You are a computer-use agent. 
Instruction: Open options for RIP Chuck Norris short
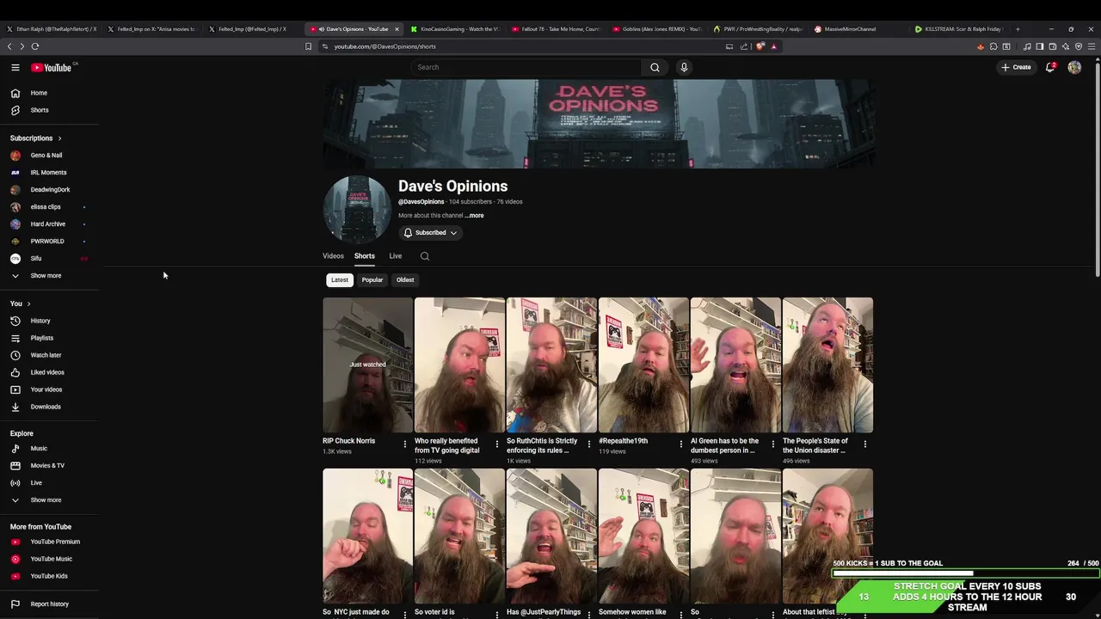[405, 444]
